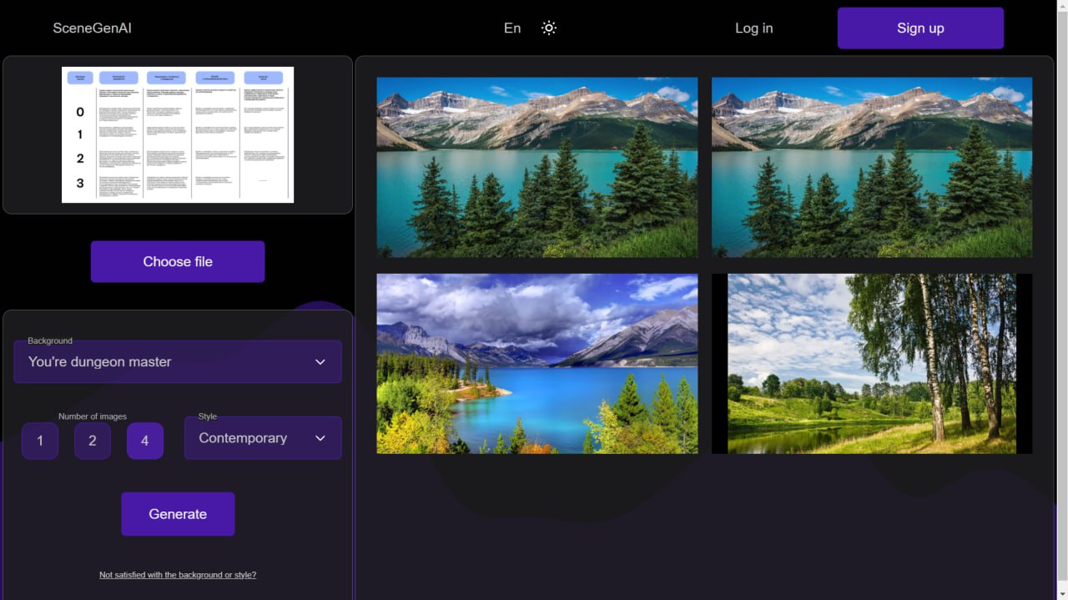The image size is (1068, 600).
Task: Switch language with the En selector
Action: (x=512, y=28)
